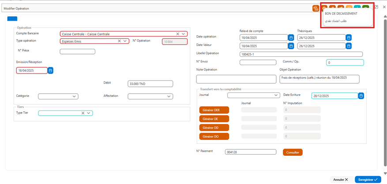Screen dimensions: 387x184
Task: Clear the Type Tier field with X
Action: (83, 113)
